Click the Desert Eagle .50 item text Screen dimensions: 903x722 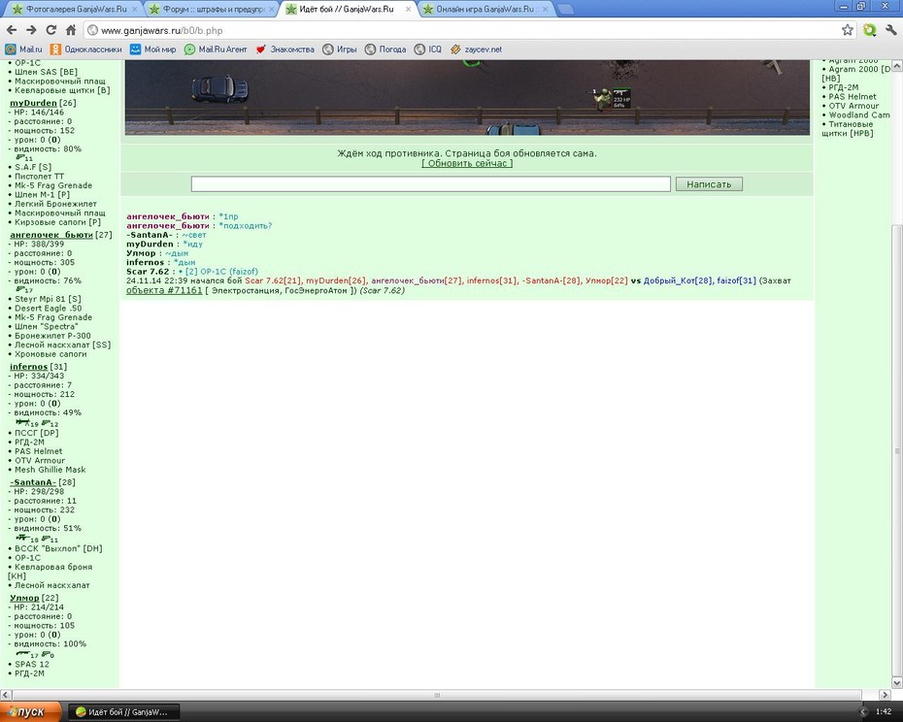(49, 308)
